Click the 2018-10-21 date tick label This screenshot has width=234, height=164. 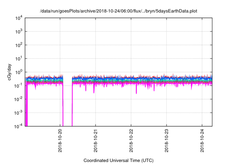[x=95, y=141]
